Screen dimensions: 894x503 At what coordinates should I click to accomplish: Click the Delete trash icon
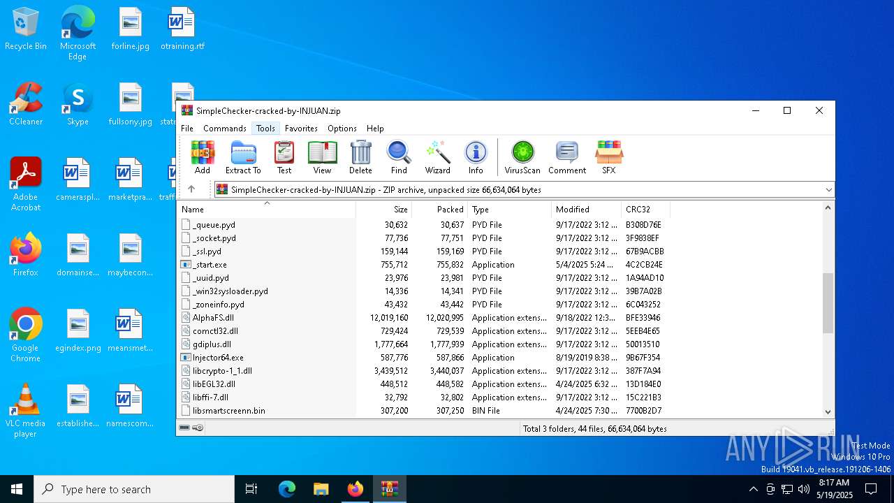pyautogui.click(x=360, y=156)
